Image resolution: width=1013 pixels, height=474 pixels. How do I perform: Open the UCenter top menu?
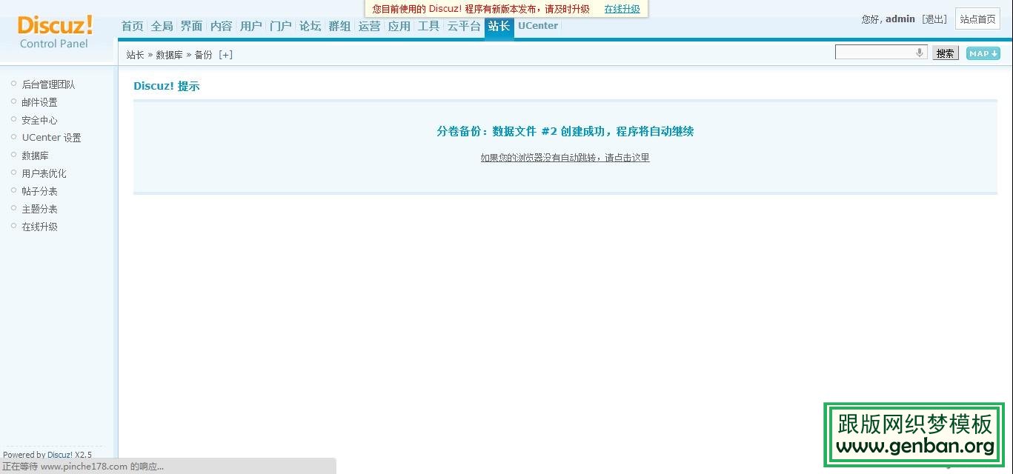(538, 26)
